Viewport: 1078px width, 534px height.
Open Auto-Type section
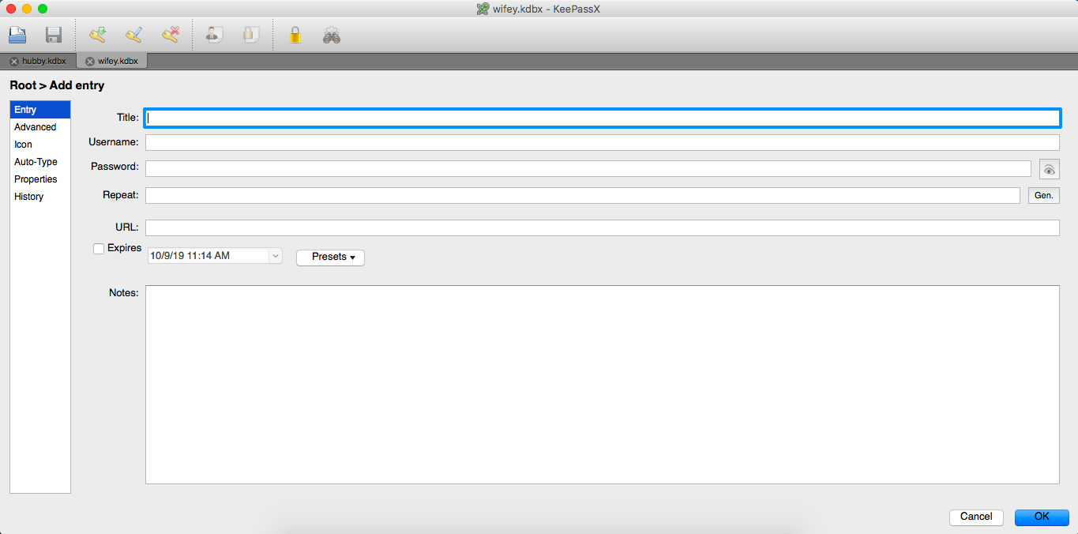coord(40,162)
